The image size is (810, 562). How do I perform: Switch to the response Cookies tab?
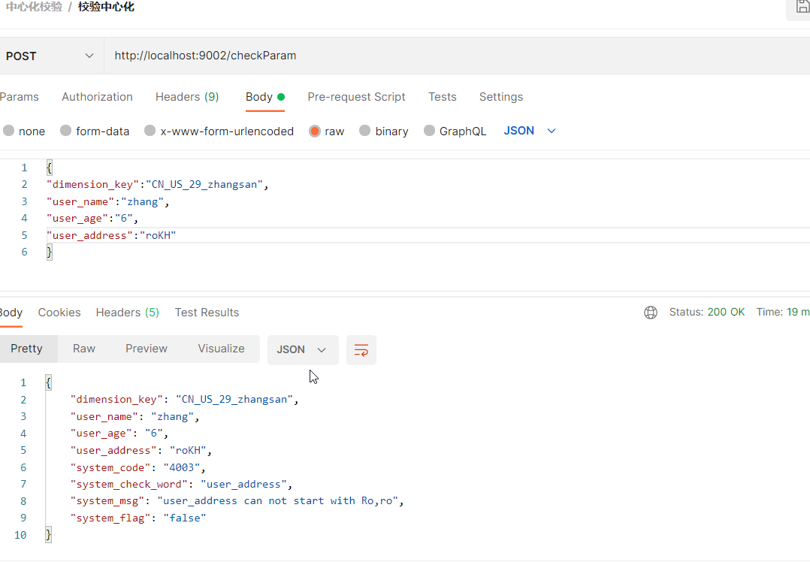coord(59,313)
